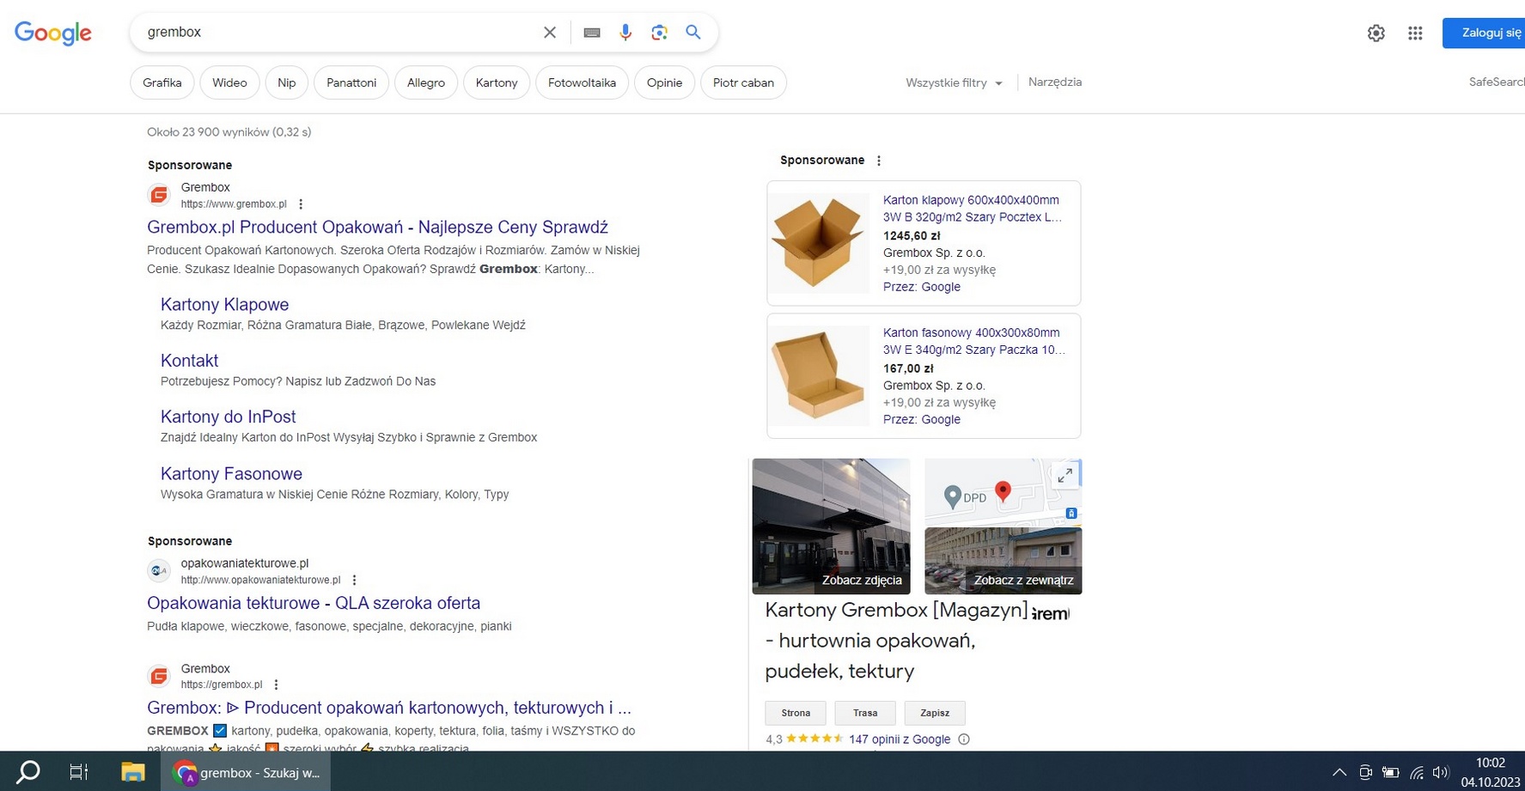Image resolution: width=1525 pixels, height=791 pixels.
Task: Open Google settings gear
Action: [1376, 33]
